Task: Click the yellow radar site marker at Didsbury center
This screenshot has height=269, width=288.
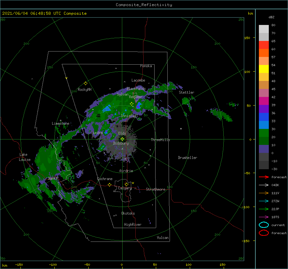Action: (122, 139)
